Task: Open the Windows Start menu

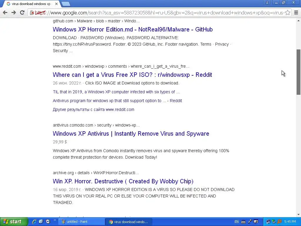Action: (14, 222)
